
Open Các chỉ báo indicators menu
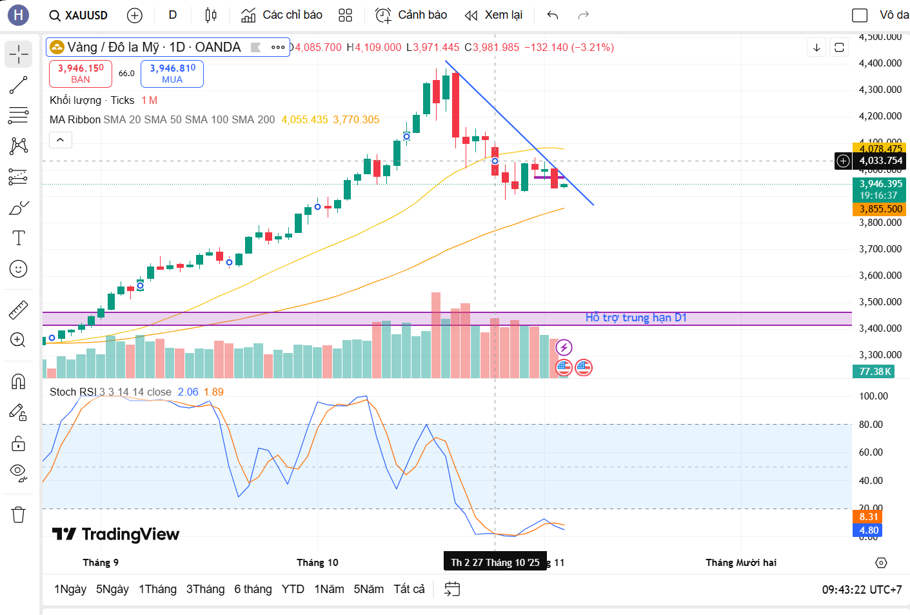coord(282,15)
